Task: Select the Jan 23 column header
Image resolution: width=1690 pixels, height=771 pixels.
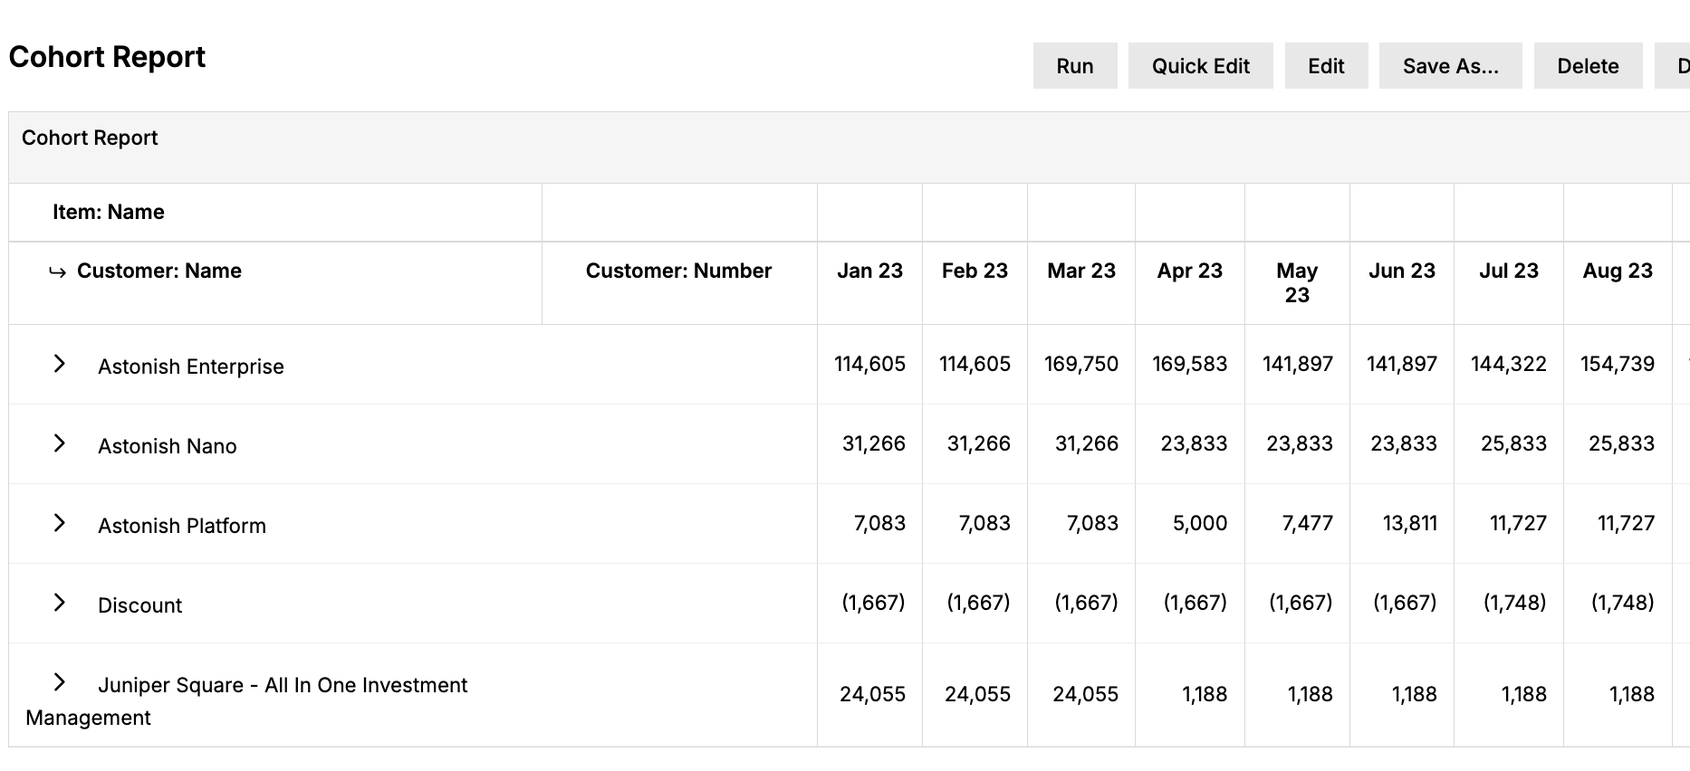Action: (x=869, y=271)
